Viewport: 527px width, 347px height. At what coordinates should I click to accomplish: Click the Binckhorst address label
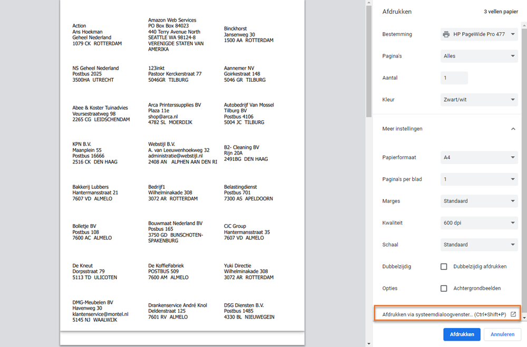coord(249,35)
